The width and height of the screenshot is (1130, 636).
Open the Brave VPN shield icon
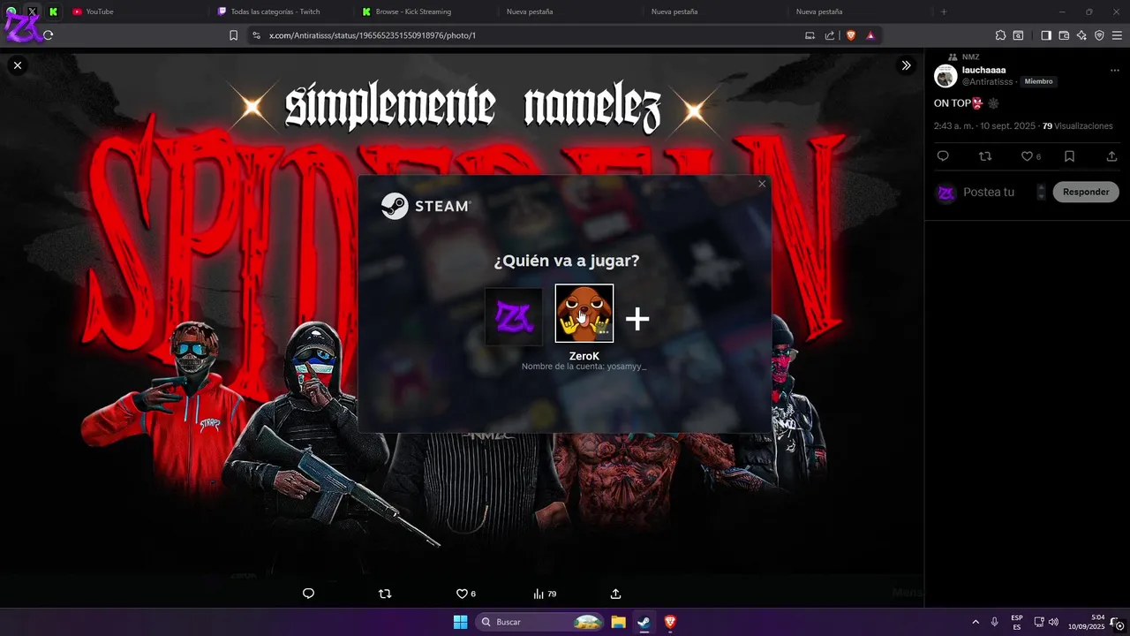coord(1099,35)
